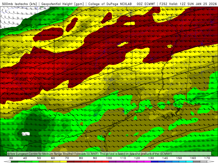
Task: Click the 5700 height contour label
Action: (x=37, y=109)
